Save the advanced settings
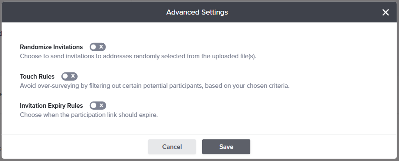The height and width of the screenshot is (161, 399). click(226, 147)
